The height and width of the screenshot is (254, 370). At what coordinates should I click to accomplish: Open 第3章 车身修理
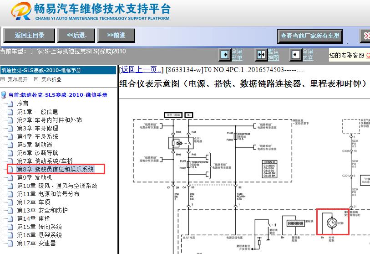tap(37, 128)
